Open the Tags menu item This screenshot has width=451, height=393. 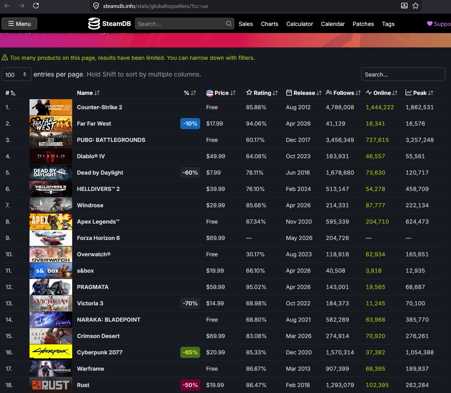click(x=388, y=24)
